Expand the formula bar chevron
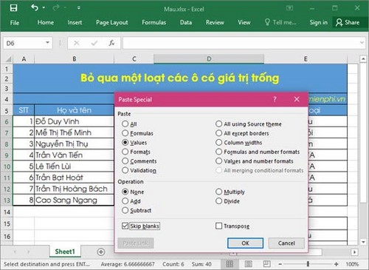Screen dimensions: 369x270 tap(362, 43)
